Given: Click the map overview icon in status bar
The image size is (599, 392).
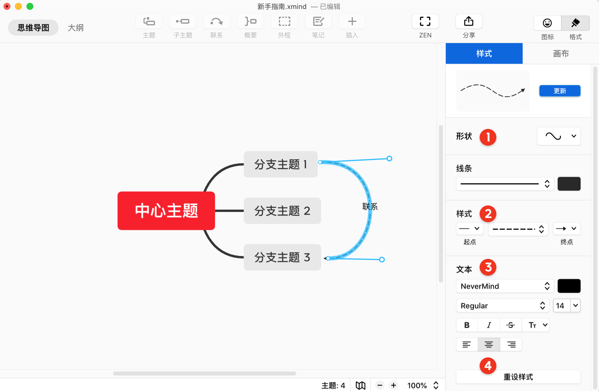Looking at the screenshot, I should click(360, 385).
